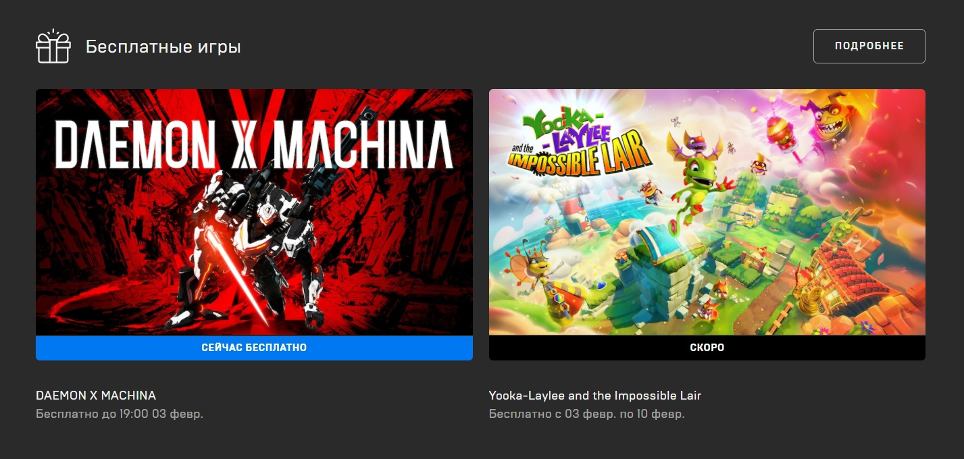Open Yooka-Laylee and the Impossible Lair title link
964x459 pixels.
click(595, 396)
